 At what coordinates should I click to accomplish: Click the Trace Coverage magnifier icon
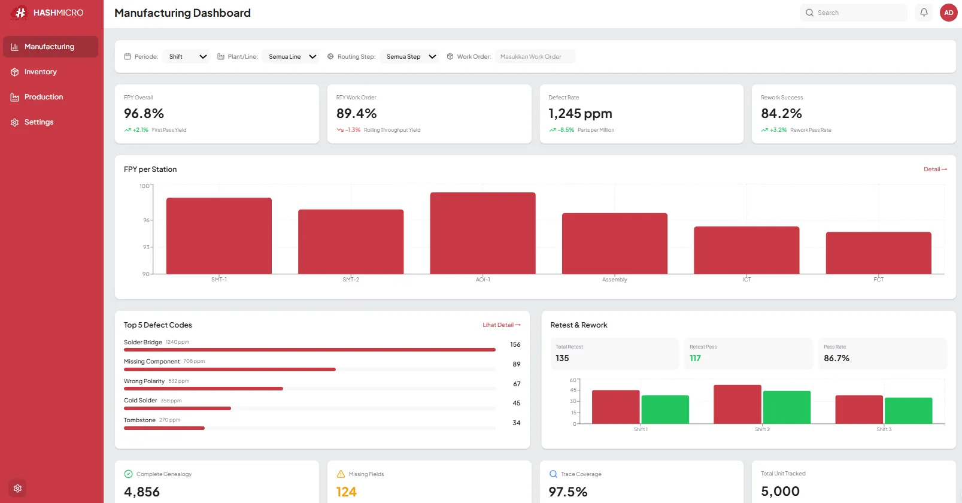point(553,474)
